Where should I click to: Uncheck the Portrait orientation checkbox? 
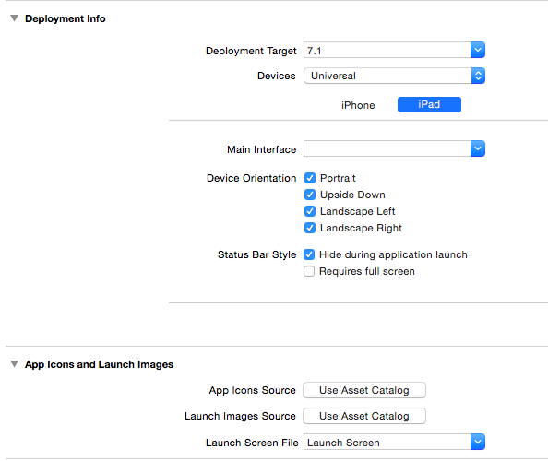[x=310, y=178]
